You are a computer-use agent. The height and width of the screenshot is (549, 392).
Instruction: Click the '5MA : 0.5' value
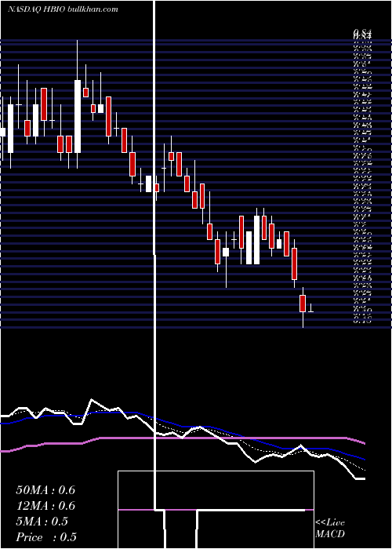point(42,522)
